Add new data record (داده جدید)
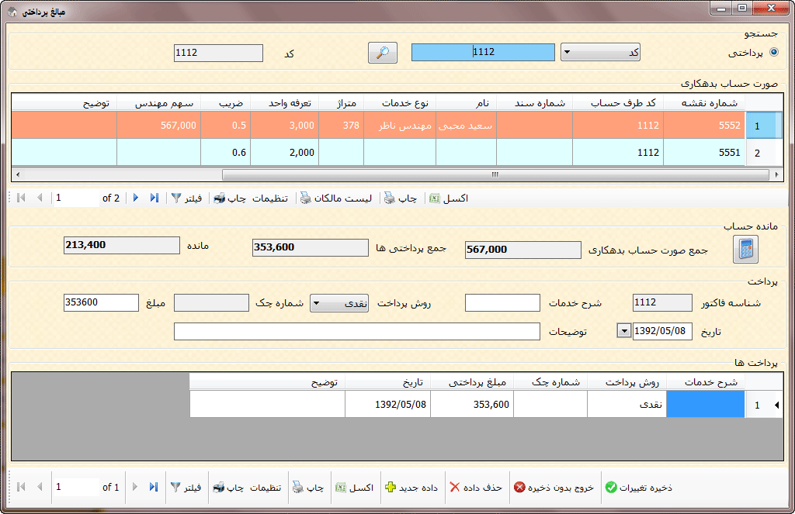 point(411,488)
